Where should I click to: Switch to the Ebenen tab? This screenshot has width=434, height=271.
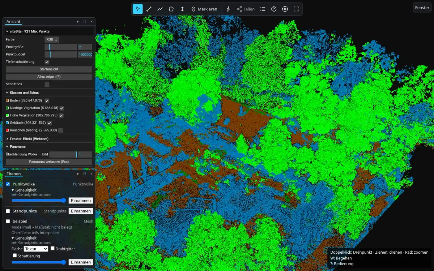pyautogui.click(x=14, y=174)
